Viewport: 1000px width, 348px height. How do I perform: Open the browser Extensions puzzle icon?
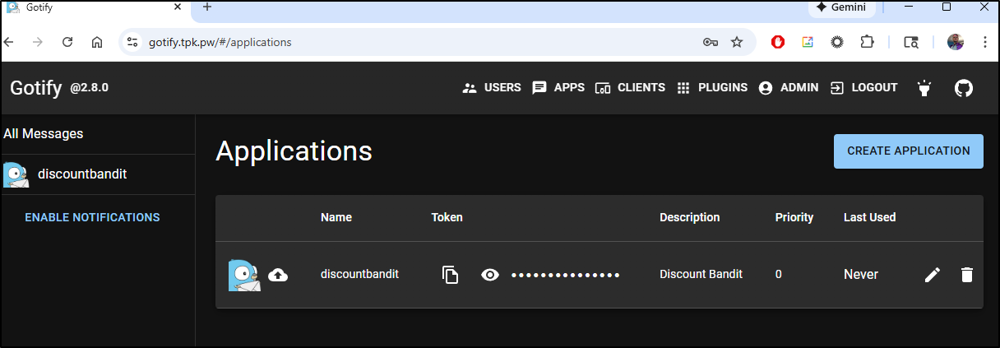point(867,42)
